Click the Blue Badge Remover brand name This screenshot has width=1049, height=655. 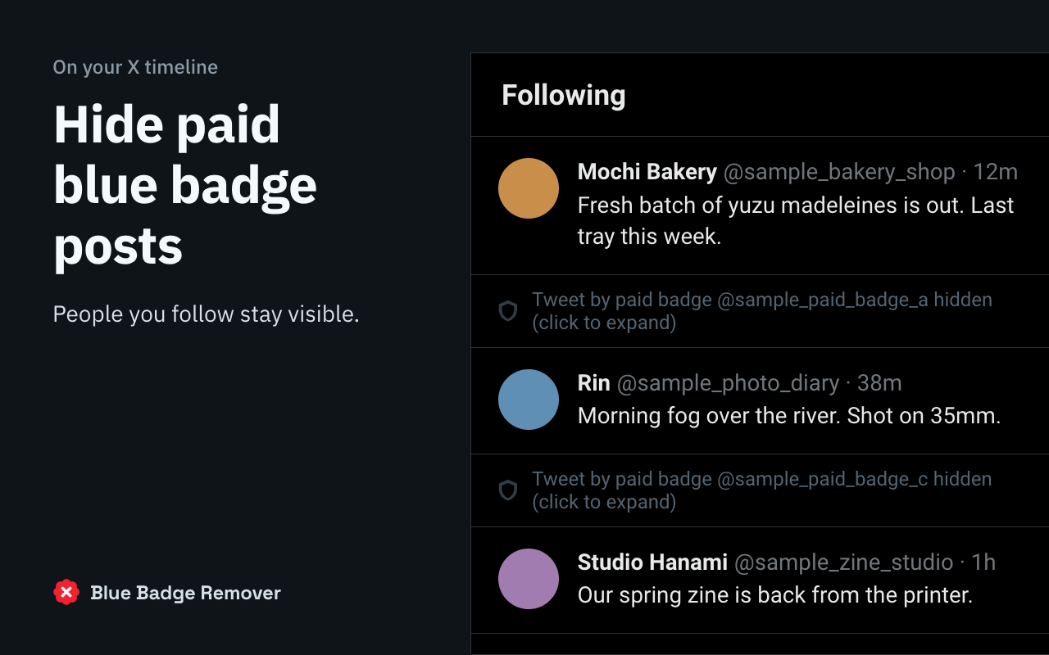[x=186, y=593]
